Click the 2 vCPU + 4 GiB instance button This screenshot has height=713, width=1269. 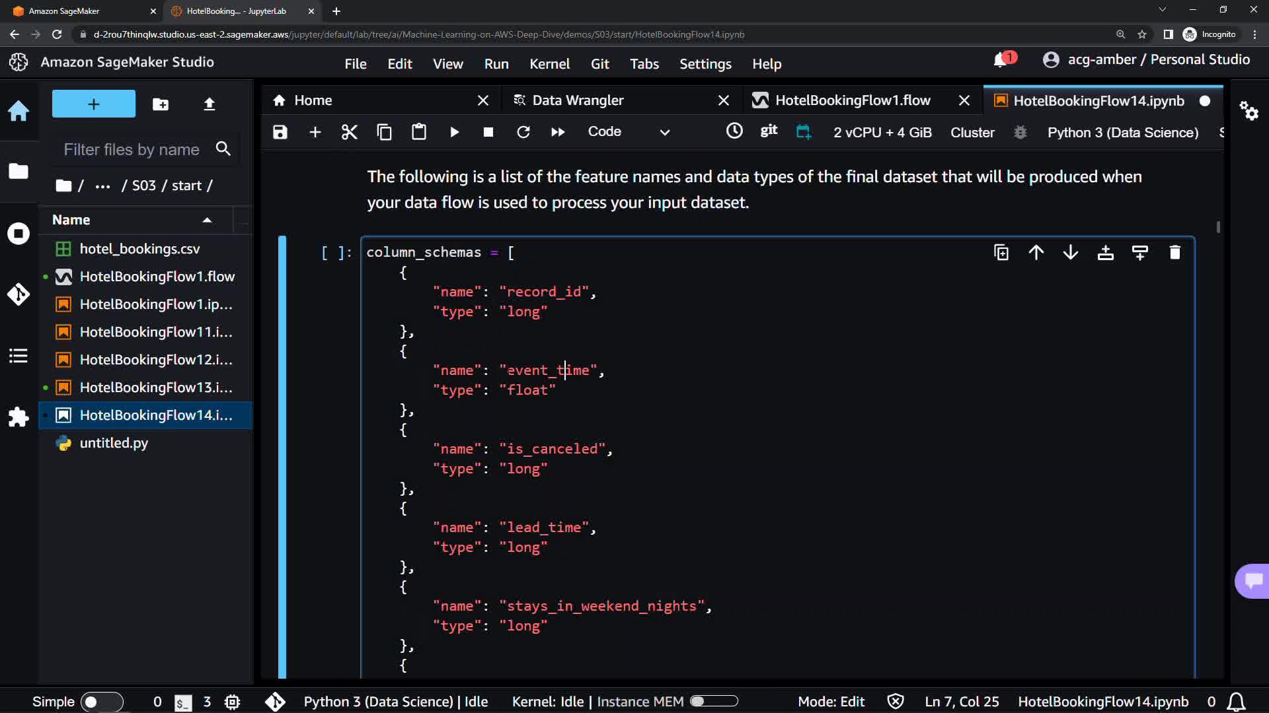(882, 133)
